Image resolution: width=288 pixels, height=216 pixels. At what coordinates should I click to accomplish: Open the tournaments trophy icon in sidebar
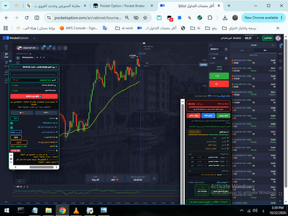tap(6, 63)
